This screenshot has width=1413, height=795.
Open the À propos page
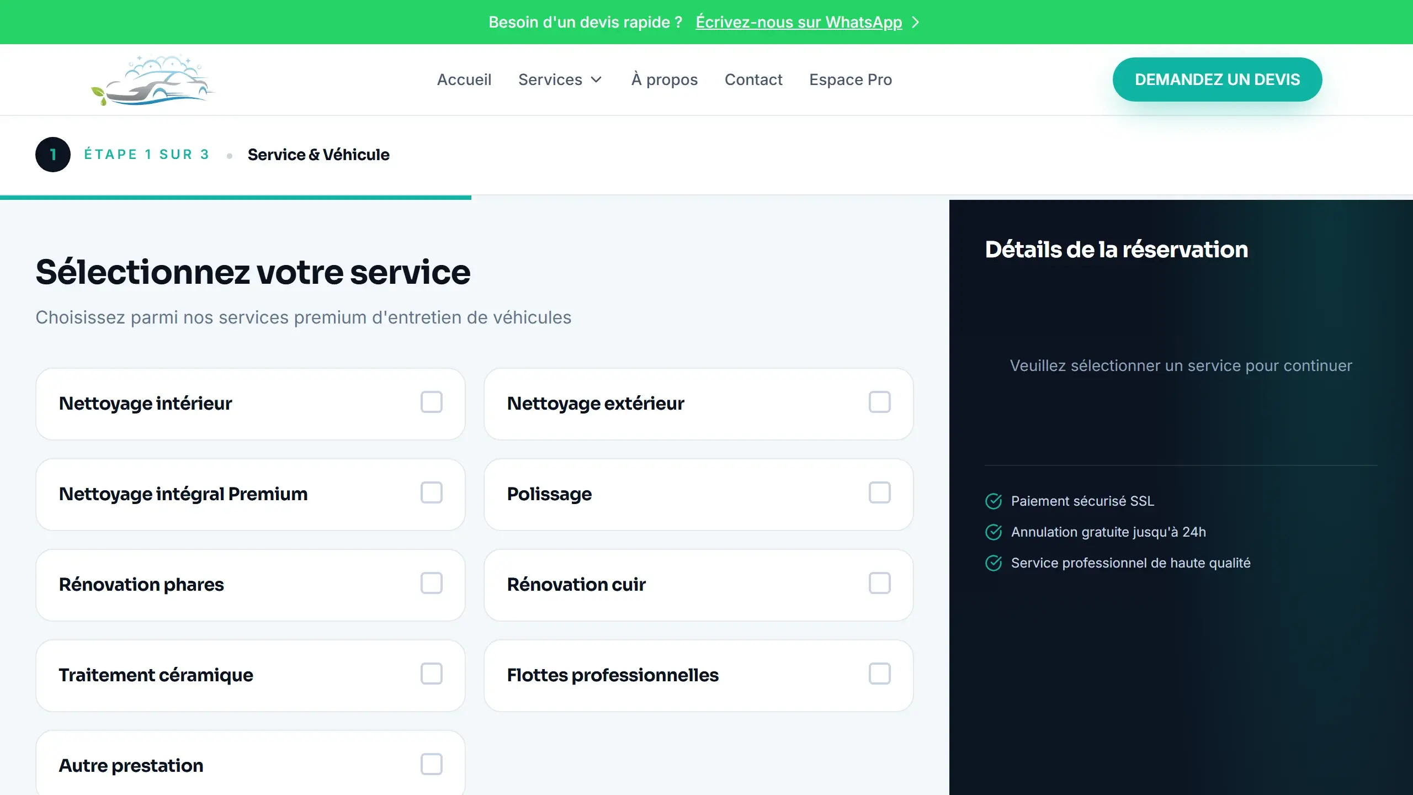coord(665,79)
